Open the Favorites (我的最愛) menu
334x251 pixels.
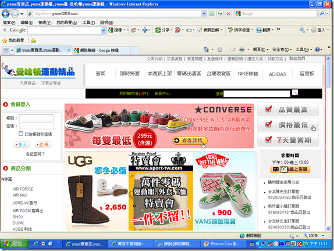click(67, 22)
